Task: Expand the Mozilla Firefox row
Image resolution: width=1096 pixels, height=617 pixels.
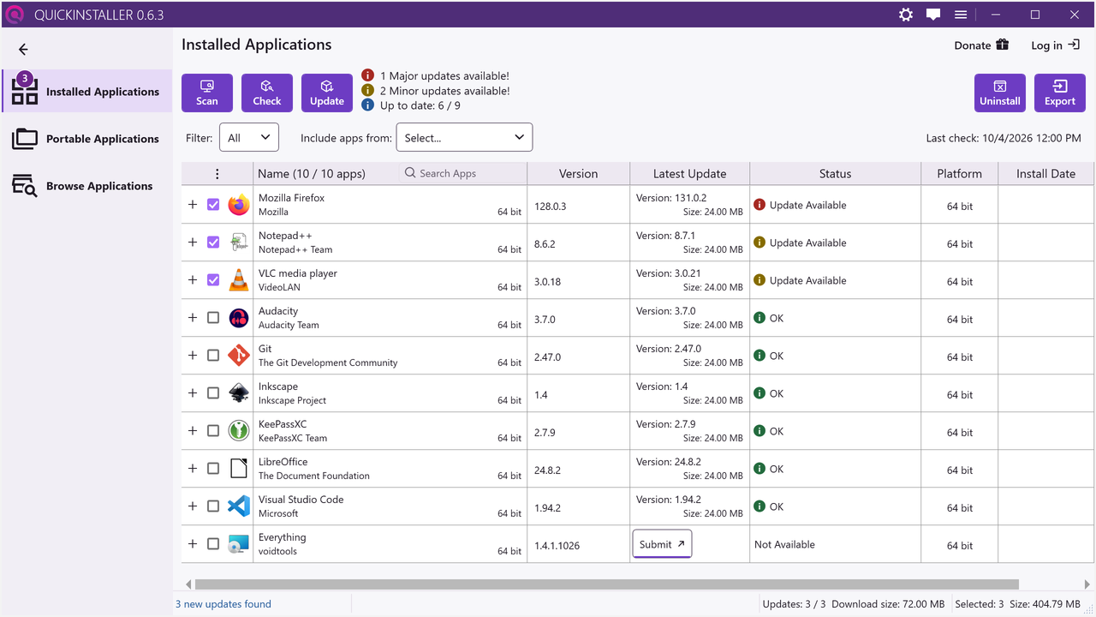Action: (193, 205)
